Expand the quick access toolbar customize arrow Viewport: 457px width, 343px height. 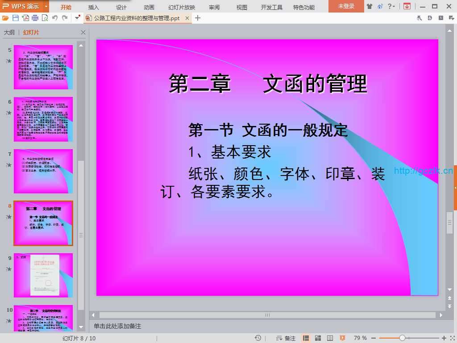77,18
